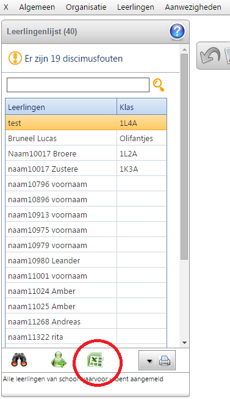
Task: Click the undo arrow icon
Action: pyautogui.click(x=210, y=55)
